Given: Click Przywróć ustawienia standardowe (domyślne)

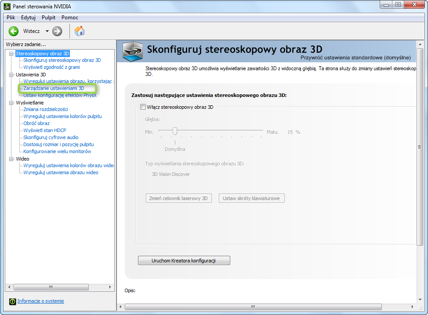Looking at the screenshot, I should pyautogui.click(x=355, y=57).
